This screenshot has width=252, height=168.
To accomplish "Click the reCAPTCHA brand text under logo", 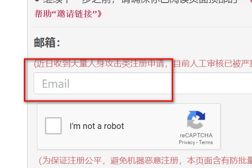I will (x=196, y=135).
